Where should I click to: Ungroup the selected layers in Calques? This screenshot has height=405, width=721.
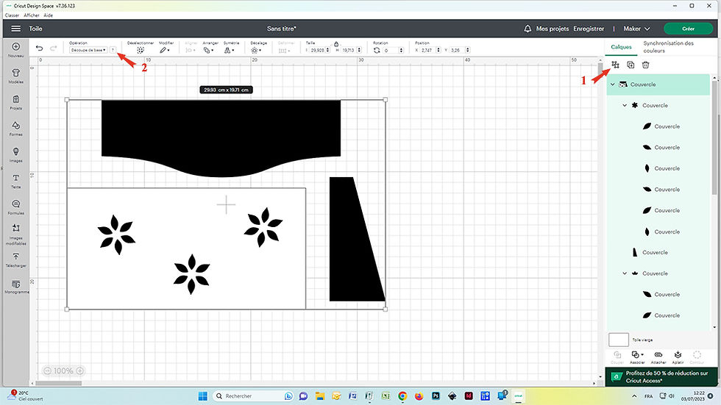click(x=615, y=65)
